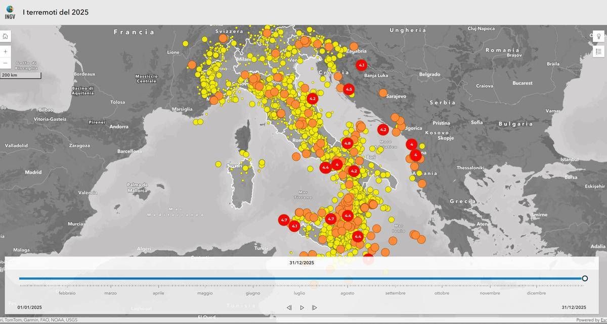Image resolution: width=607 pixels, height=324 pixels.
Task: Click the Home default map view button
Action: pos(6,36)
